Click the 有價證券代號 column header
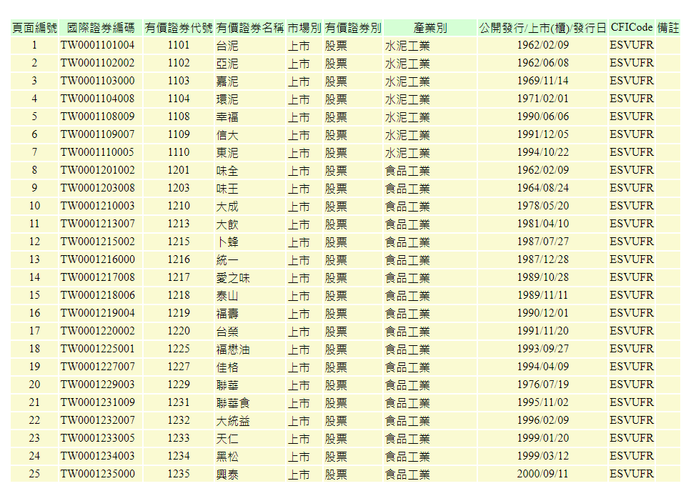 [179, 28]
